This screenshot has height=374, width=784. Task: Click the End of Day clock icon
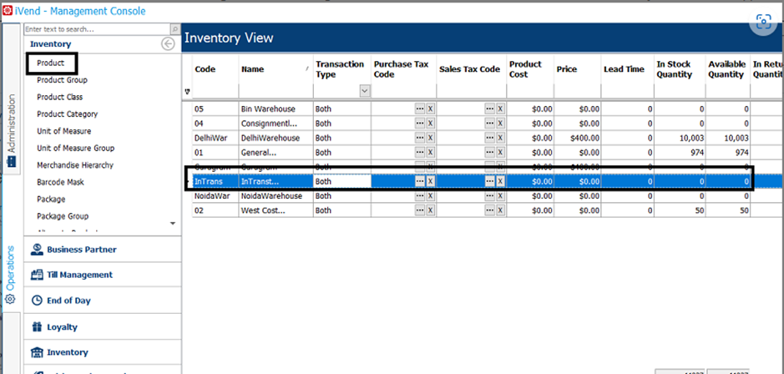coord(37,301)
